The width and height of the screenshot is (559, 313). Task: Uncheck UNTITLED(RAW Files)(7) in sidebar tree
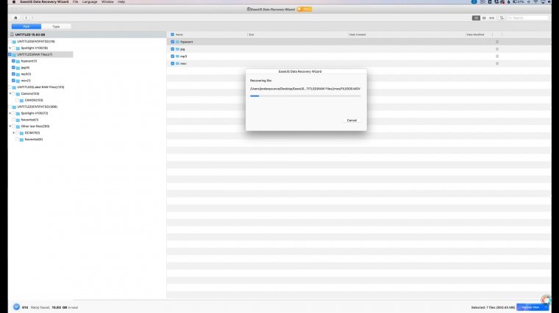[x=10, y=54]
